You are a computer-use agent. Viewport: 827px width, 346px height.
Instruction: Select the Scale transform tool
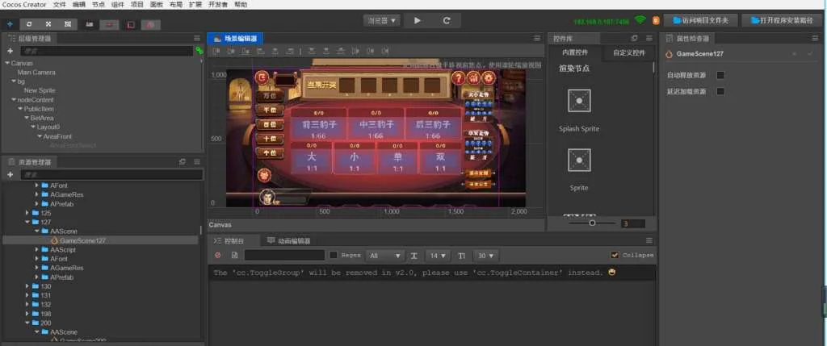coord(48,24)
